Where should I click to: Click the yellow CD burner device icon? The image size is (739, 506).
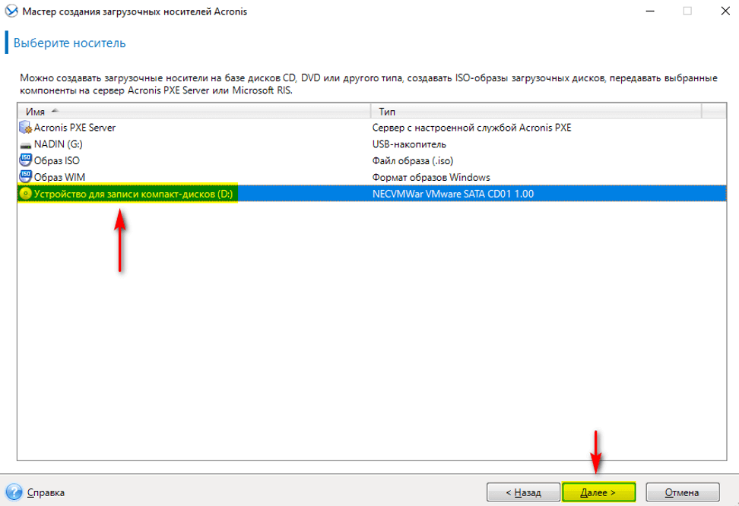click(25, 194)
